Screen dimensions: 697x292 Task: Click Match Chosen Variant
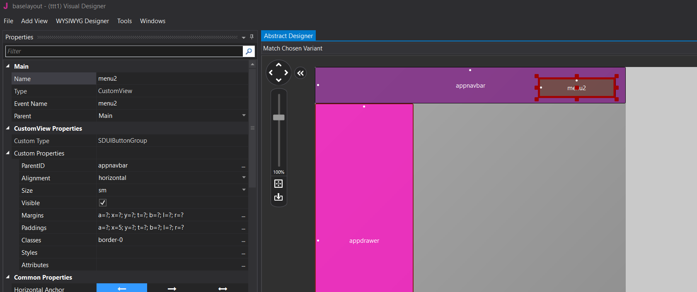[293, 48]
